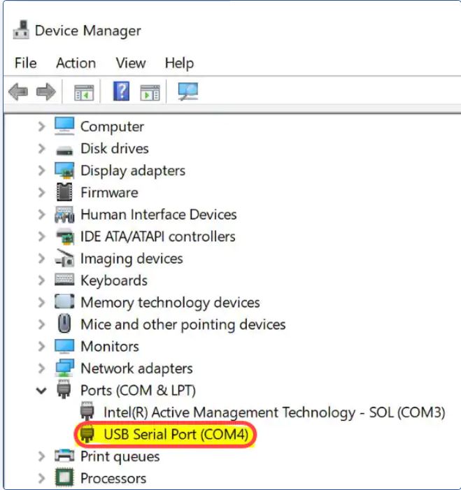Click the Keyboards category icon

(64, 280)
